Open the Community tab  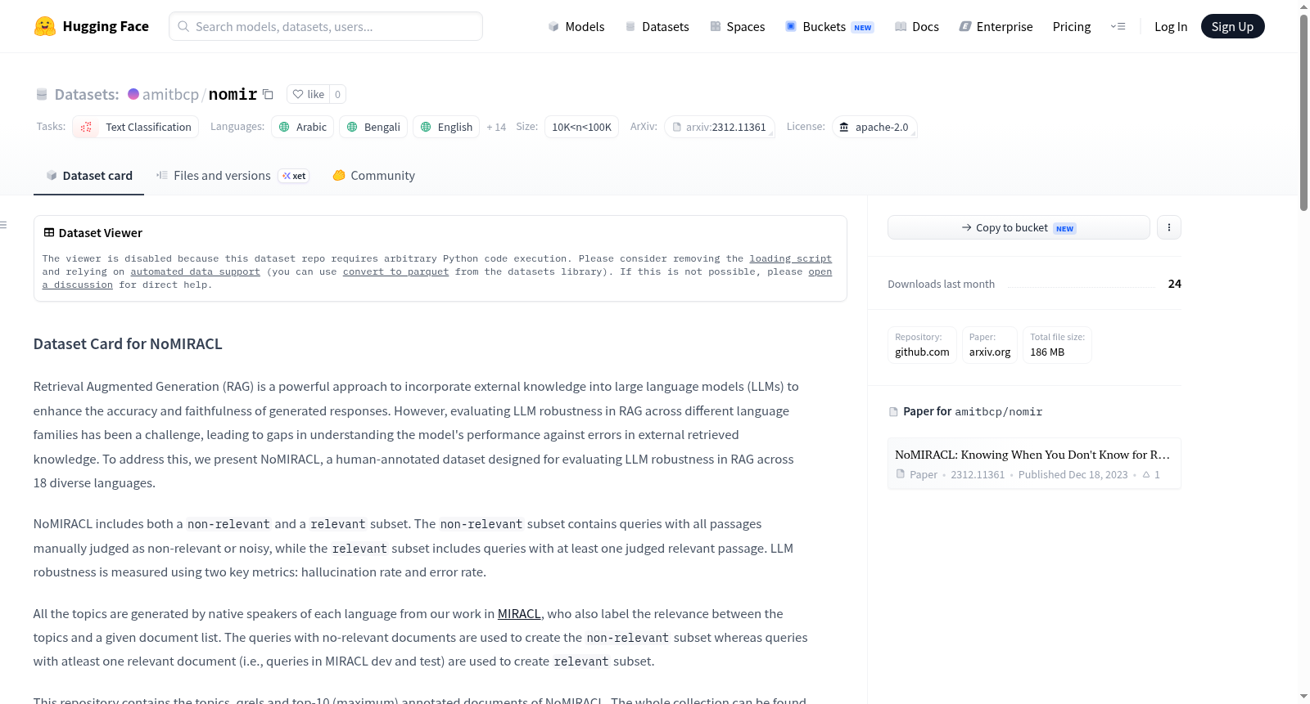pyautogui.click(x=373, y=176)
